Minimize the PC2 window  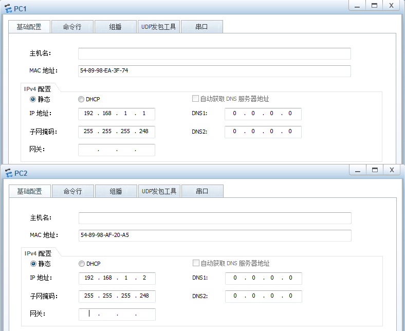point(358,170)
